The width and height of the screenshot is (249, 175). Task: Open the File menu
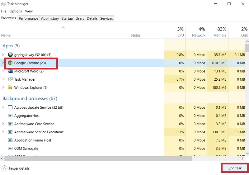pyautogui.click(x=4, y=11)
